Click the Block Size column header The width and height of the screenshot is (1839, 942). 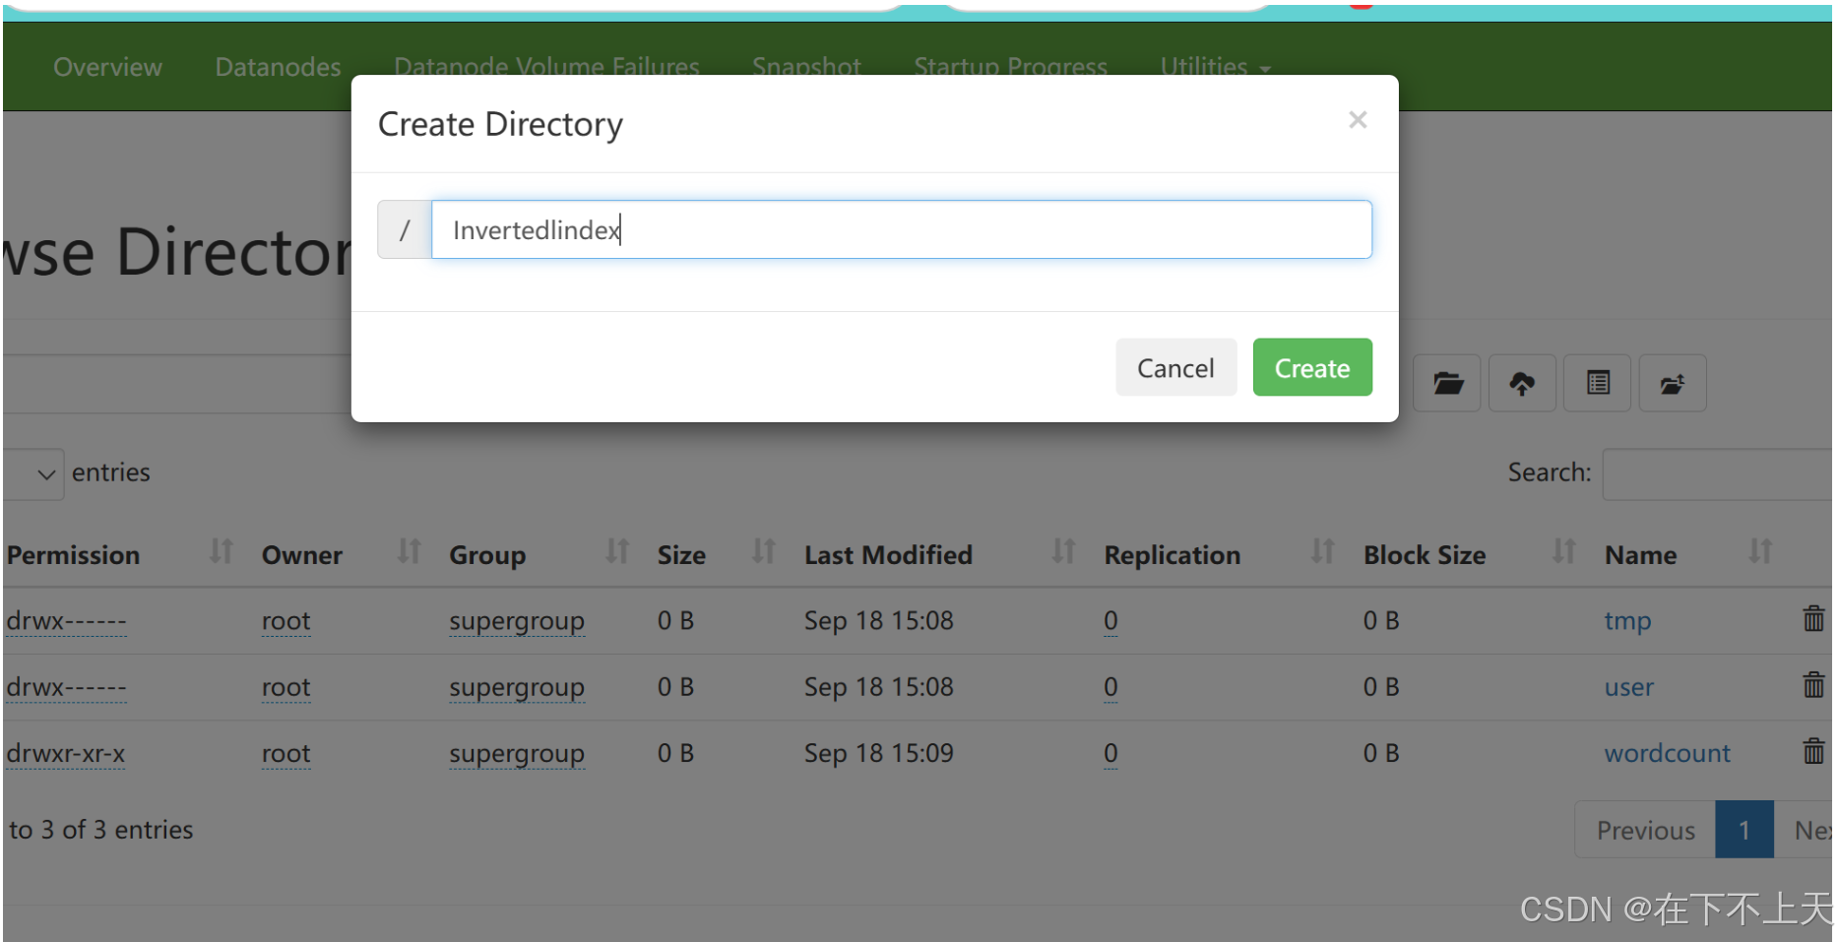(1424, 555)
